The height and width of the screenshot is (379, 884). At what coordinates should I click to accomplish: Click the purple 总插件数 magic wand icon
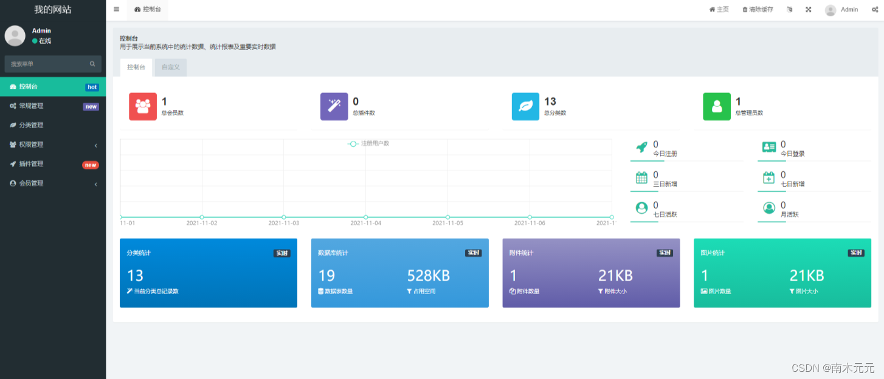pos(334,107)
